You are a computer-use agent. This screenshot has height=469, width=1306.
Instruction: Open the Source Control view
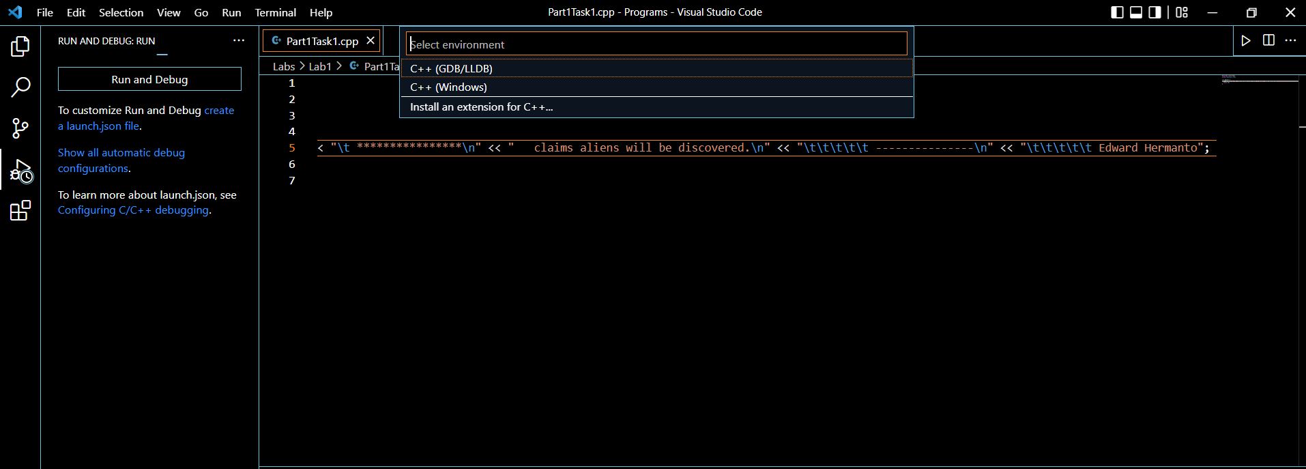pos(20,128)
